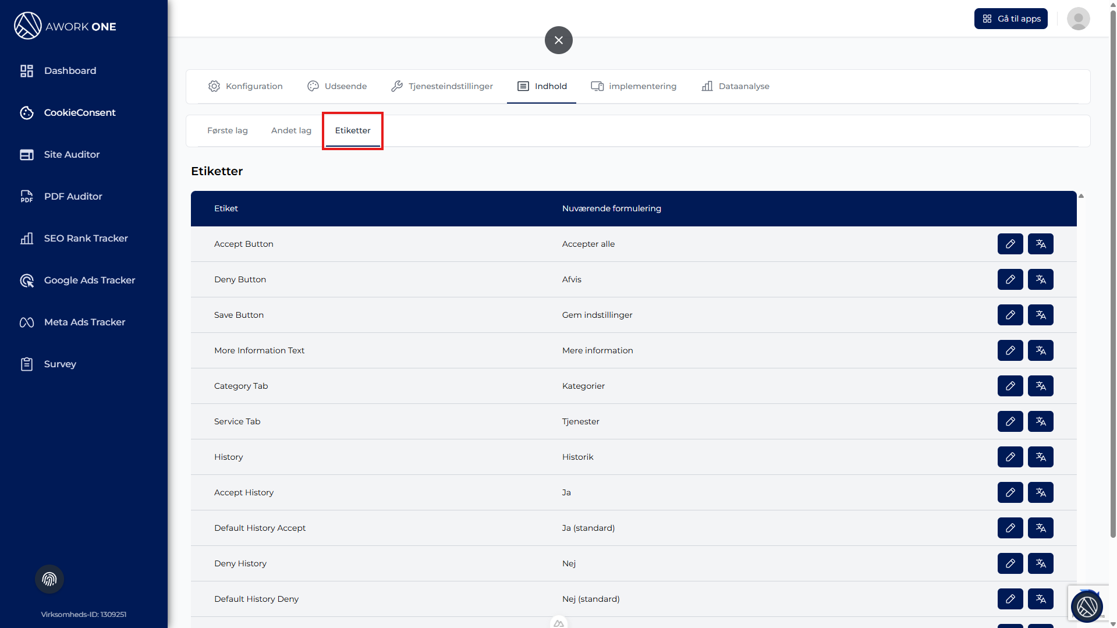This screenshot has height=628, width=1117.
Task: Open the SEO Rank Tracker page
Action: tap(86, 238)
